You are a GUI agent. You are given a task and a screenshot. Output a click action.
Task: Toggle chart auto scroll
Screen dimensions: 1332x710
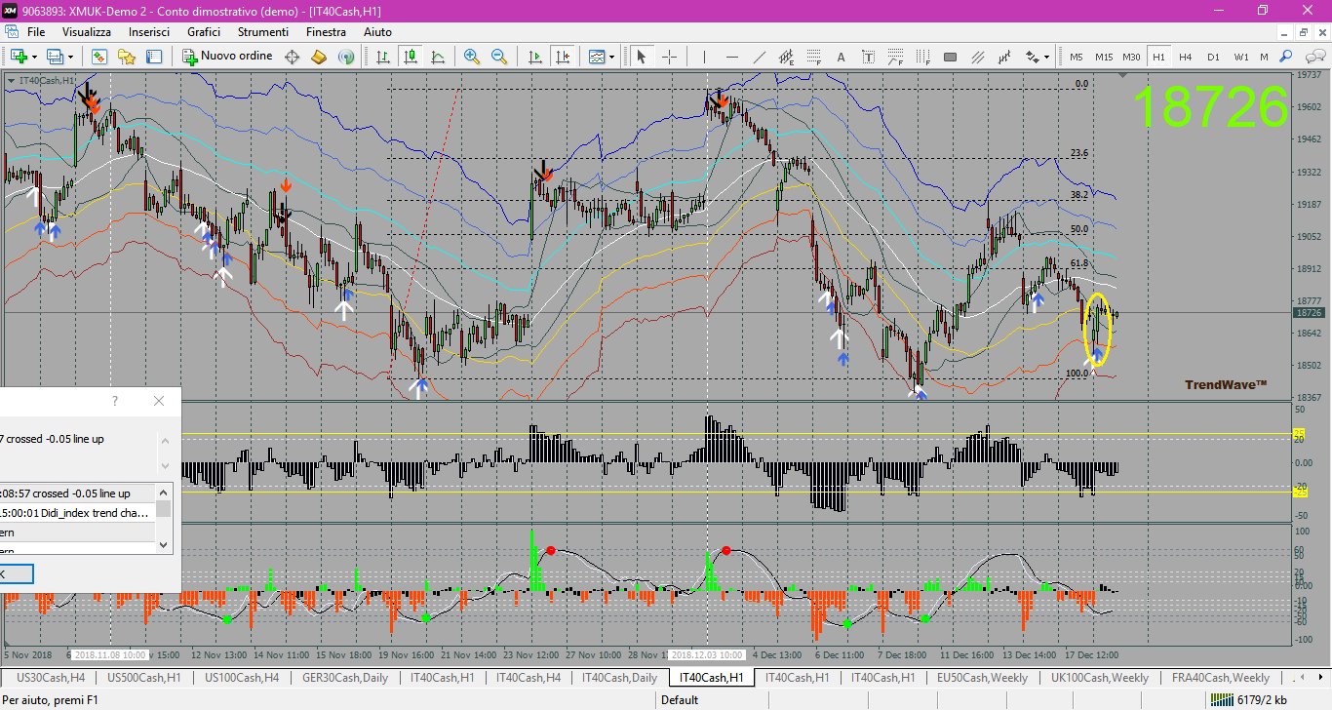tap(534, 57)
